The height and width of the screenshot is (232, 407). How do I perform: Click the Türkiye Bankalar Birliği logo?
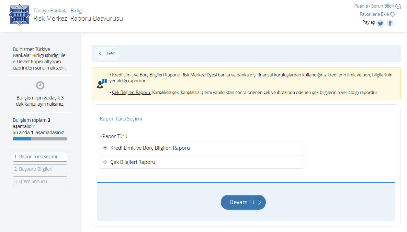click(20, 15)
